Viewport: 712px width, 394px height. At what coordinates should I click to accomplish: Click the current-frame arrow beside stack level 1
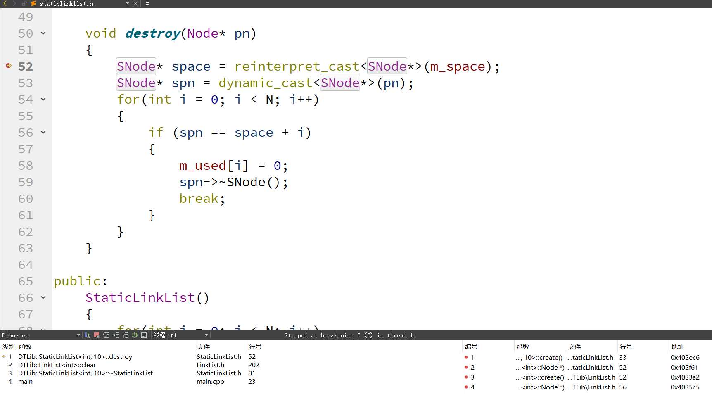click(x=4, y=356)
